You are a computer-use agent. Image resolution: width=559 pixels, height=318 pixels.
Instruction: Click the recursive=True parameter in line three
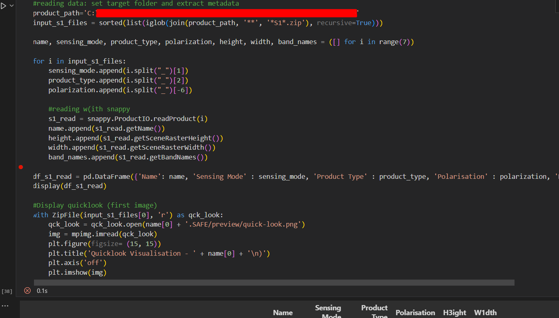click(x=346, y=23)
